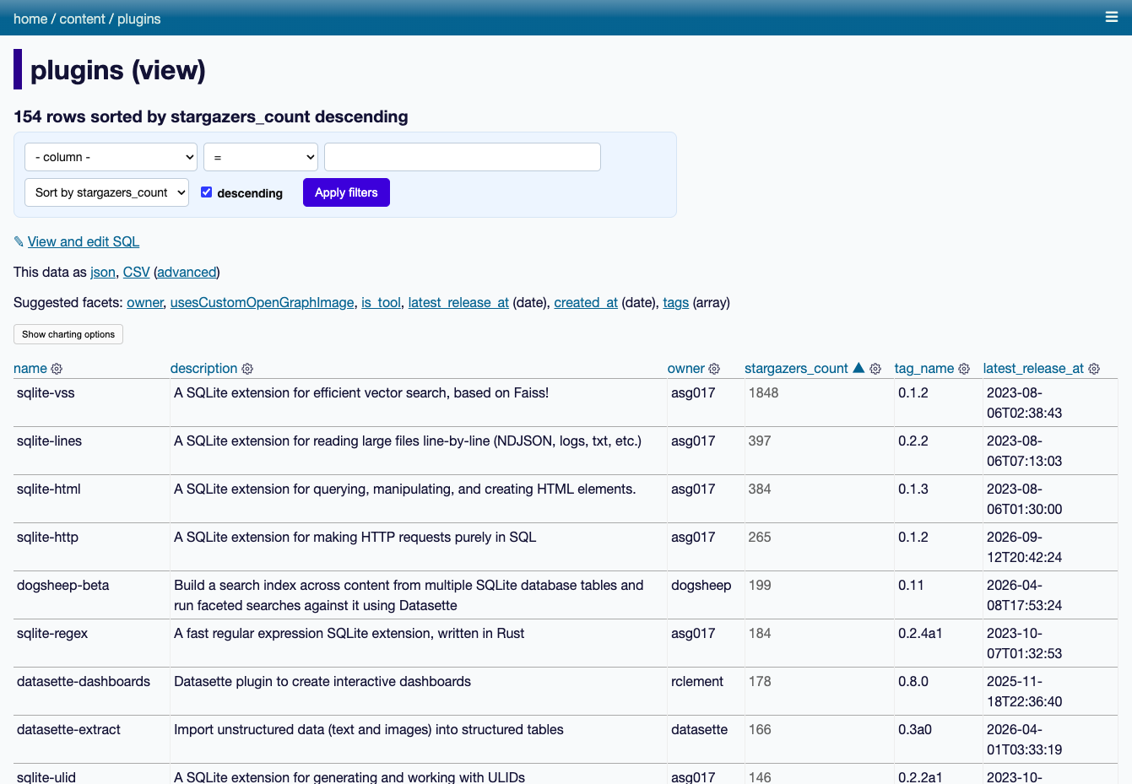Open the stargazers_count column gear menu
This screenshot has width=1132, height=784.
coord(875,369)
